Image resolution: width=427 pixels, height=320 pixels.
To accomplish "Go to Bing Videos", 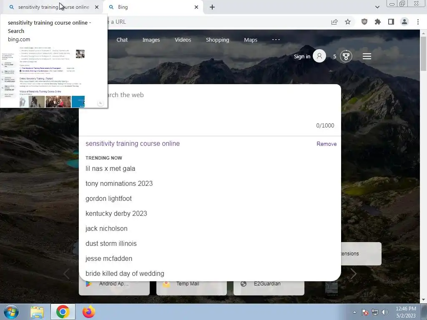I will (x=183, y=40).
